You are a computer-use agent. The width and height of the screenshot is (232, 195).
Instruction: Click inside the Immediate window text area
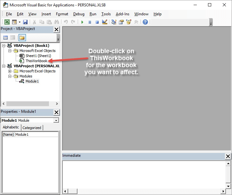(144, 174)
